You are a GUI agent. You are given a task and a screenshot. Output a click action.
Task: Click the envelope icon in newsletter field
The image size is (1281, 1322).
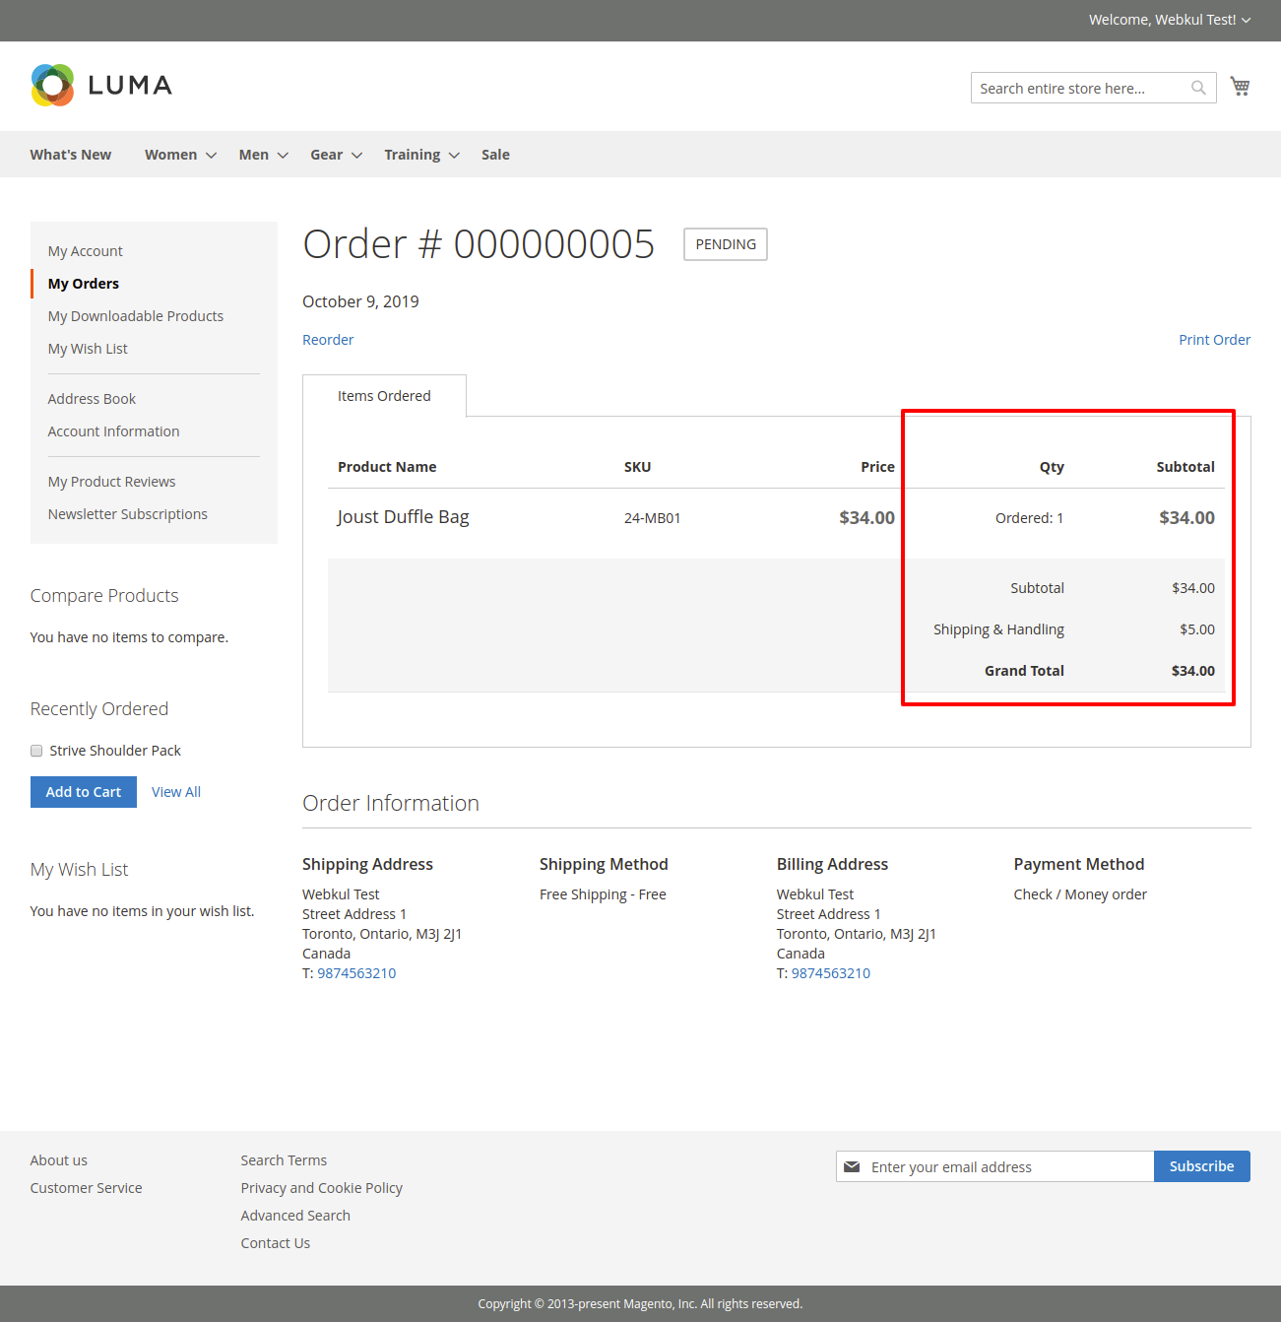[x=852, y=1166]
